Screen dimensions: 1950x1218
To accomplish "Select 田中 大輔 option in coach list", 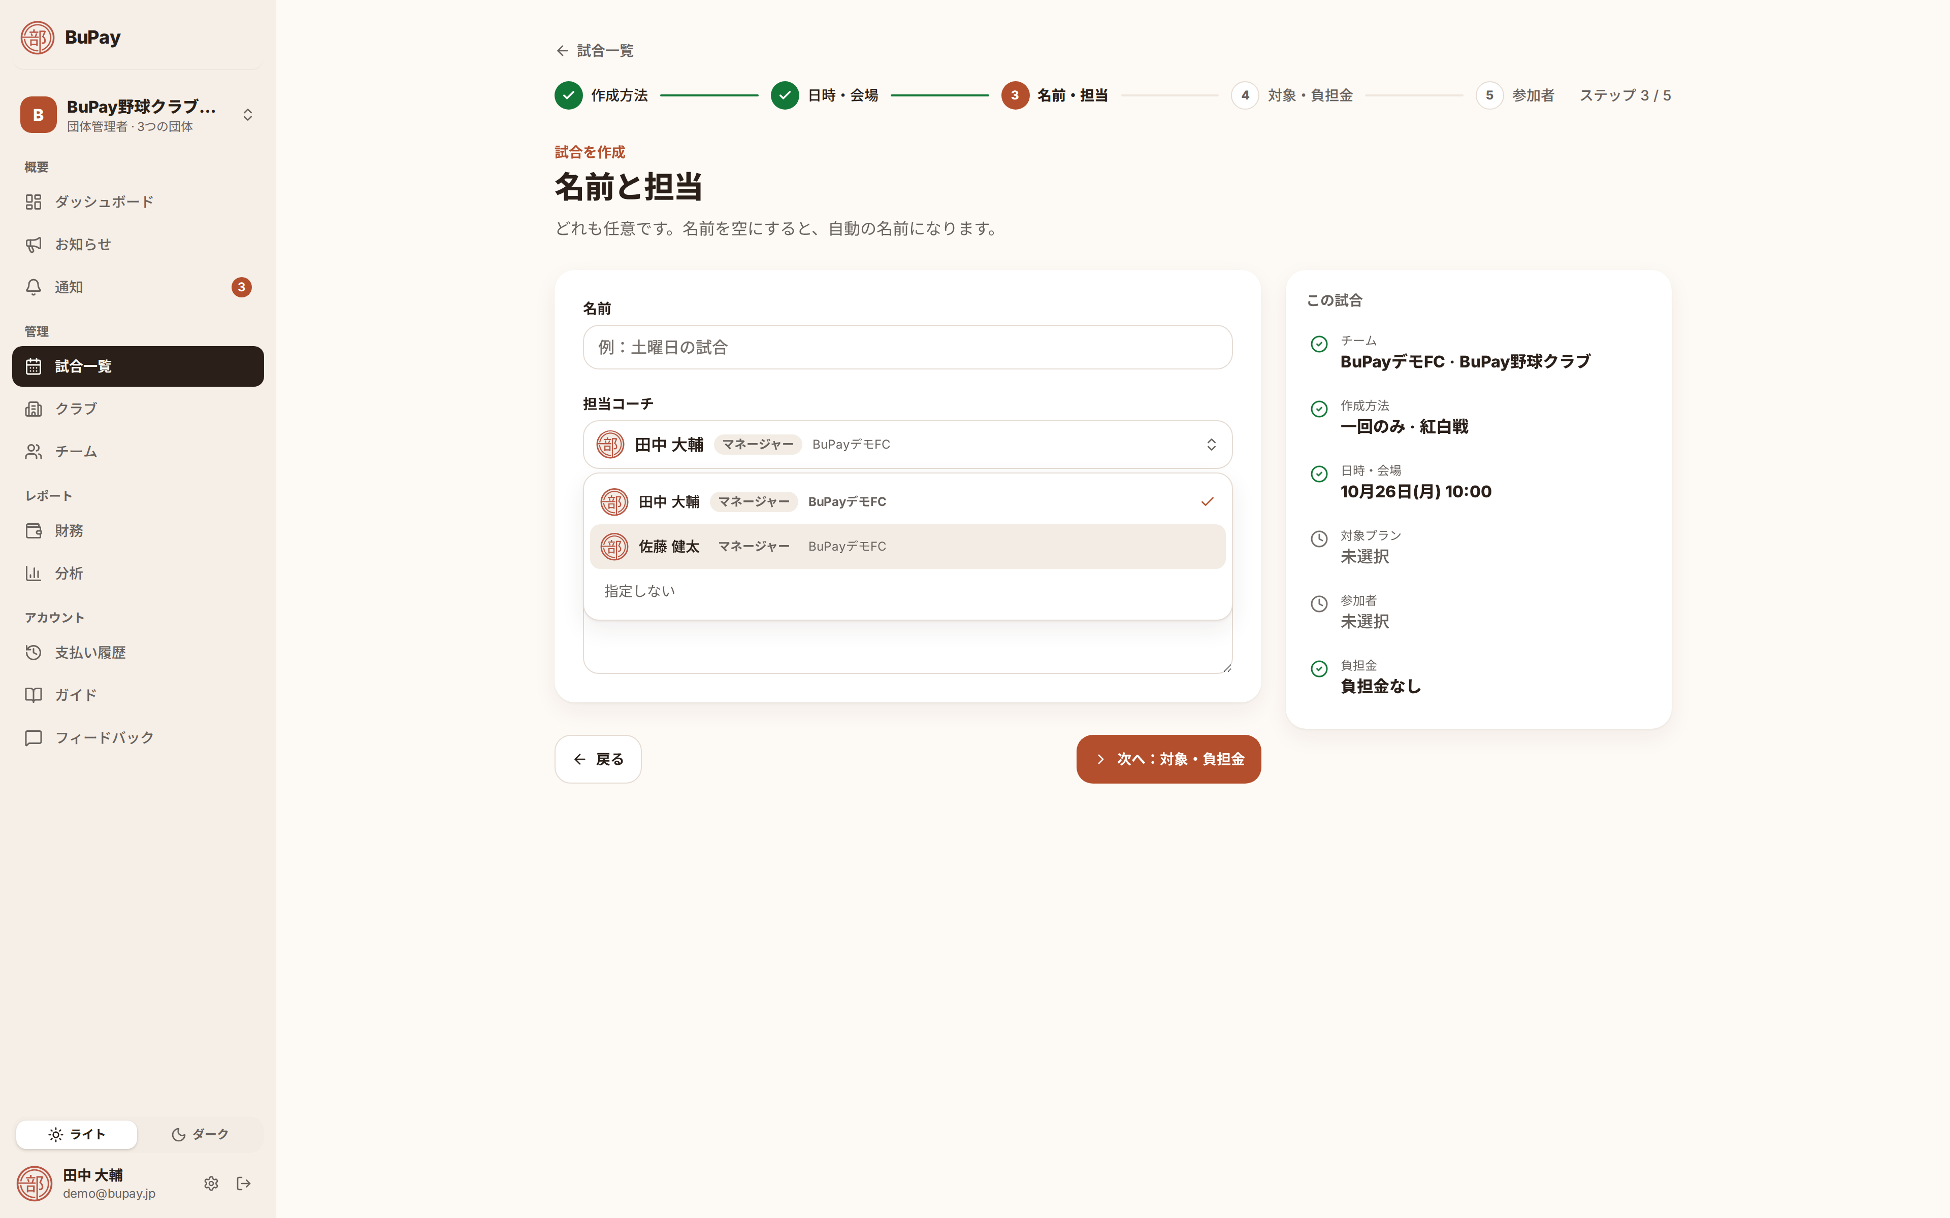I will coord(907,502).
